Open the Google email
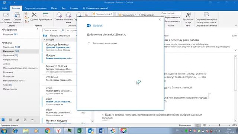This screenshot has height=134, width=238. (x=59, y=58)
